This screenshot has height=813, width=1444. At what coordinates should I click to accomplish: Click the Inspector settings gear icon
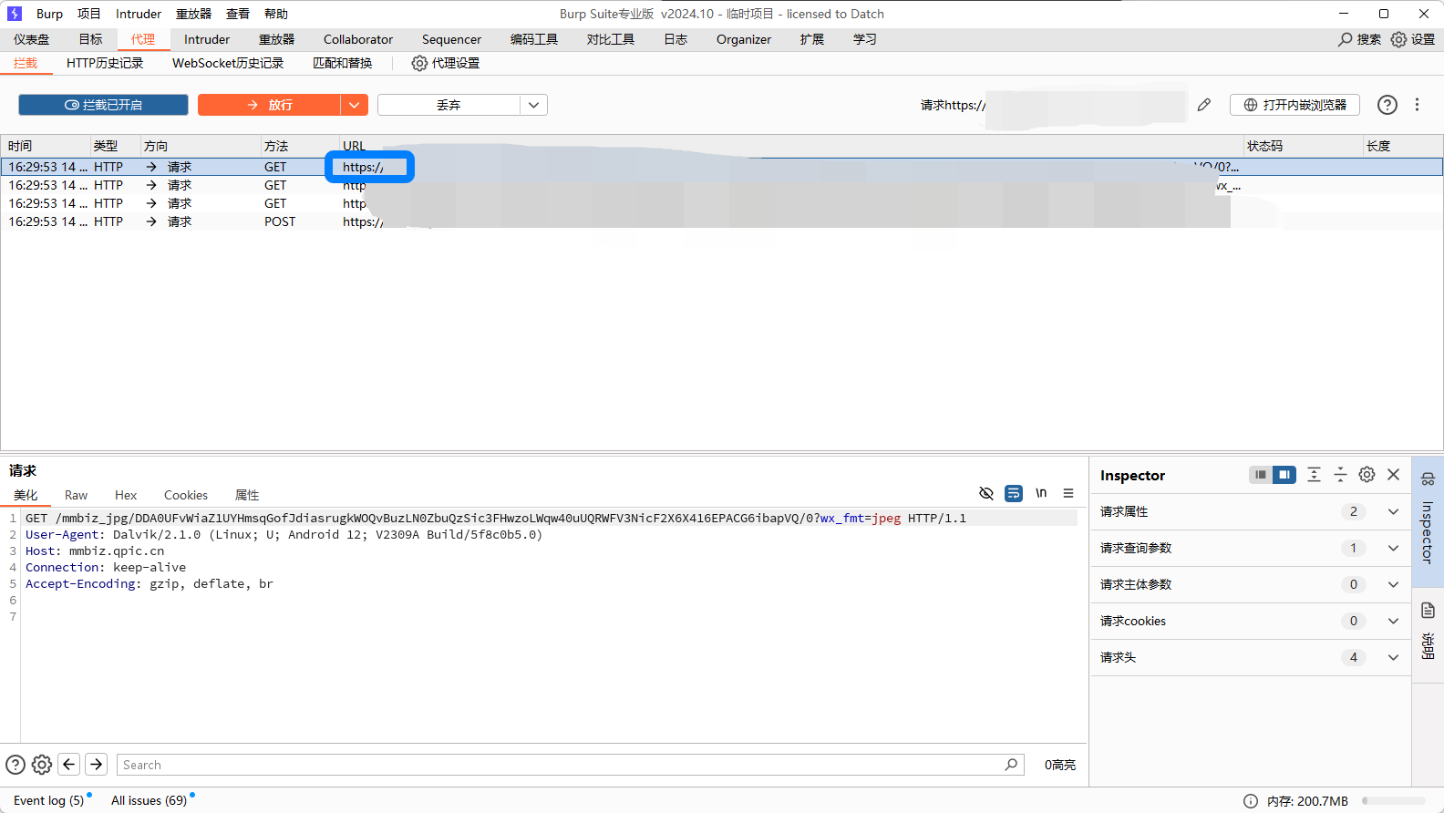1367,475
